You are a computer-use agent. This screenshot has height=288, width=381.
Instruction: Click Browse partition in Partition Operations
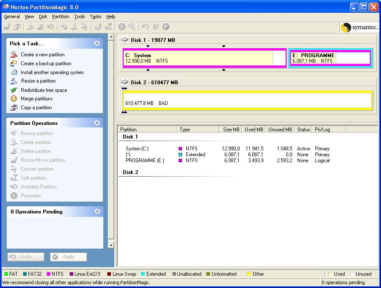32,133
